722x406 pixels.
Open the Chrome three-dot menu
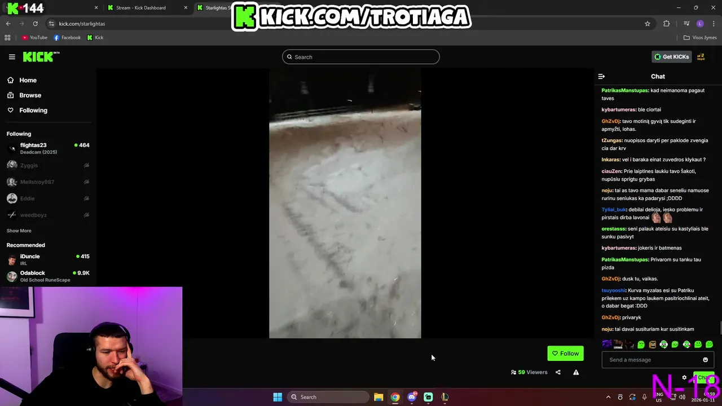pos(714,24)
